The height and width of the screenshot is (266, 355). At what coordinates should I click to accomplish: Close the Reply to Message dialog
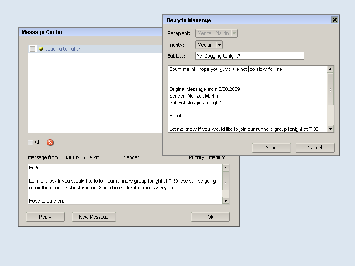click(x=335, y=20)
